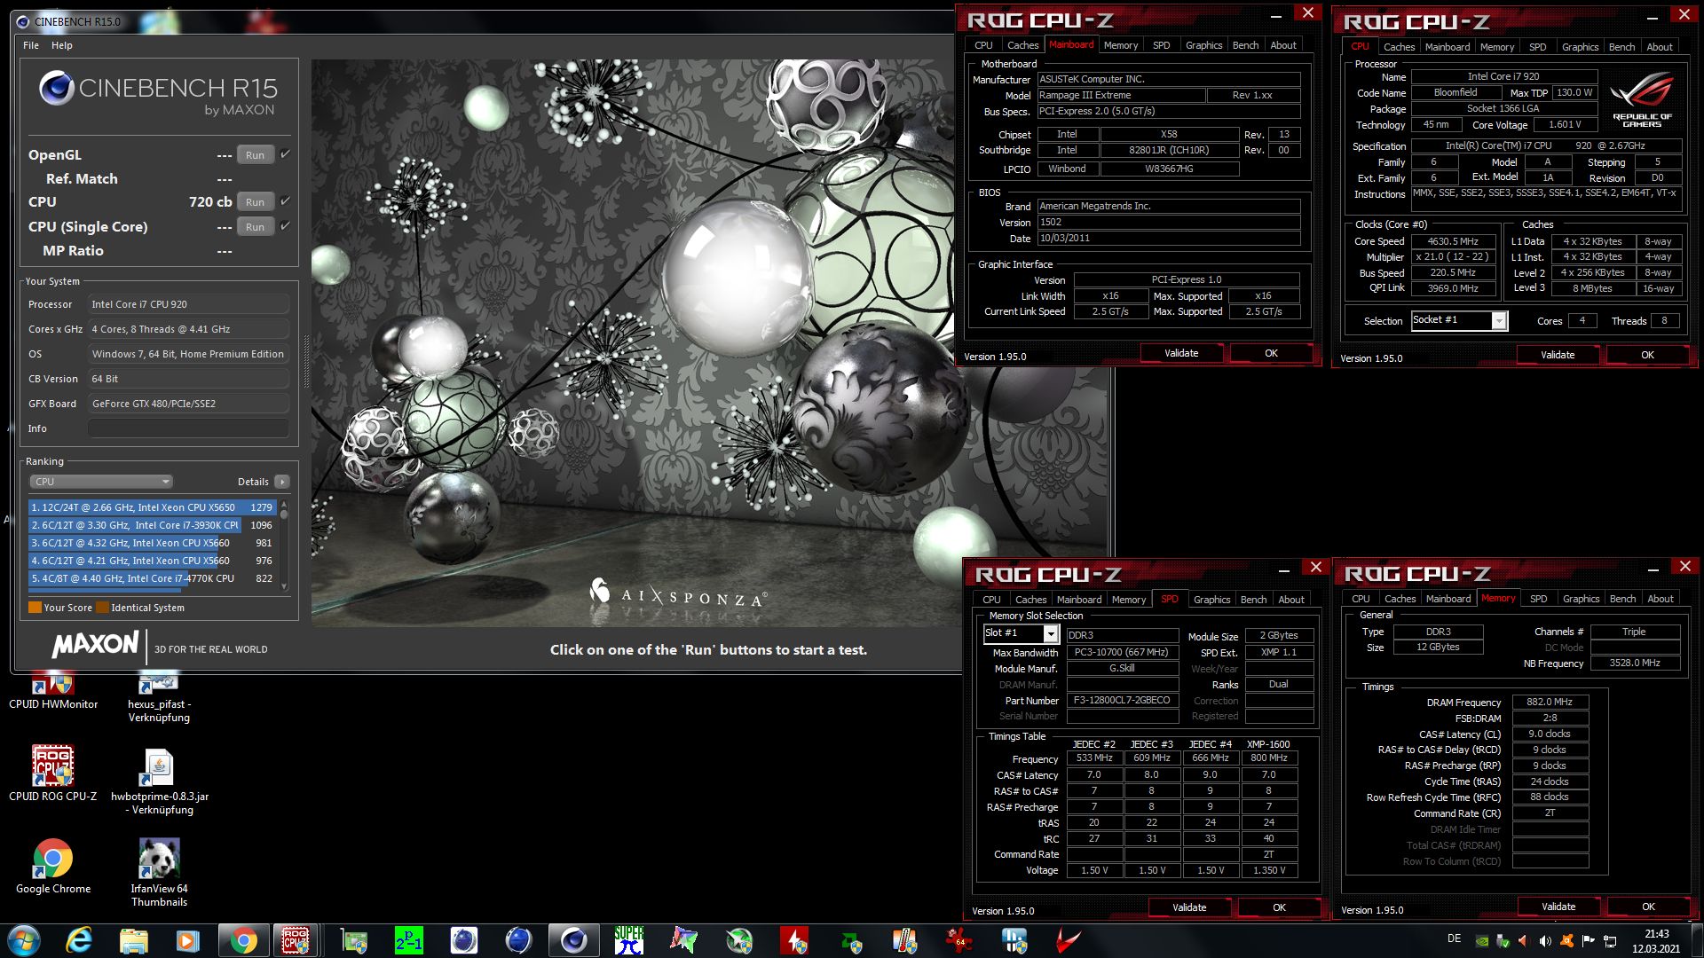Toggle the CPU (Single Core) checkmark
This screenshot has width=1704, height=958.
click(285, 226)
